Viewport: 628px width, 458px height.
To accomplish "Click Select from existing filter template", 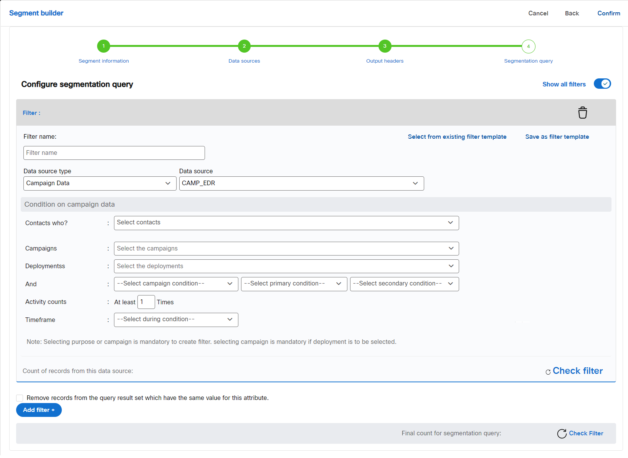I will [457, 137].
